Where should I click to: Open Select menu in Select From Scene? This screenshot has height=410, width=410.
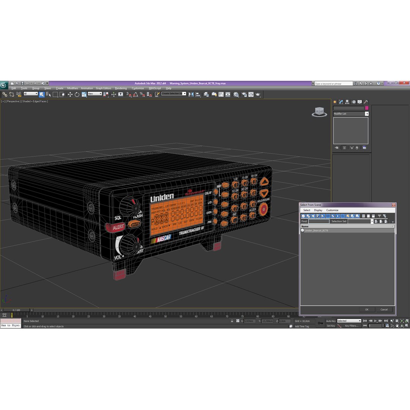click(307, 210)
